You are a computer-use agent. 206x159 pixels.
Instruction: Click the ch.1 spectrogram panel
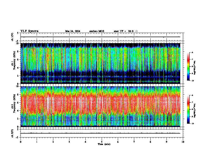coord(100,63)
